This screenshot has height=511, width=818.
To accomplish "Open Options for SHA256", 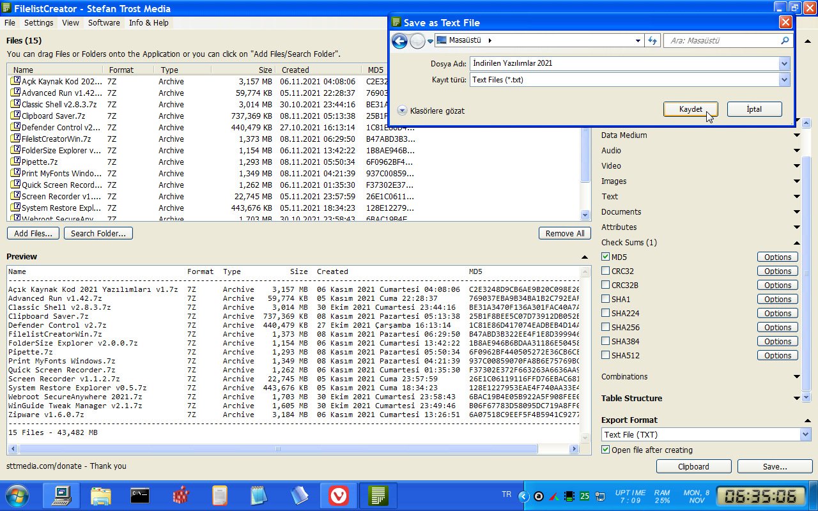I will [x=778, y=327].
